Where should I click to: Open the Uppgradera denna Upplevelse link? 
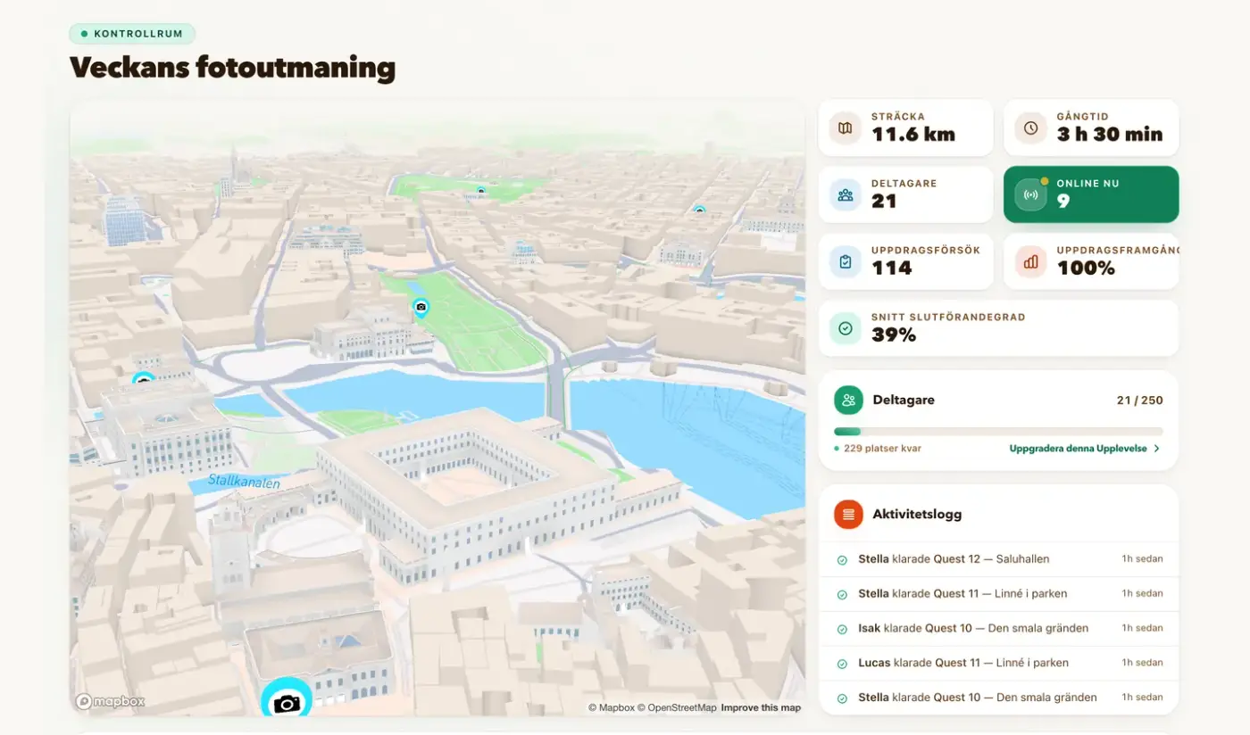pos(1078,449)
